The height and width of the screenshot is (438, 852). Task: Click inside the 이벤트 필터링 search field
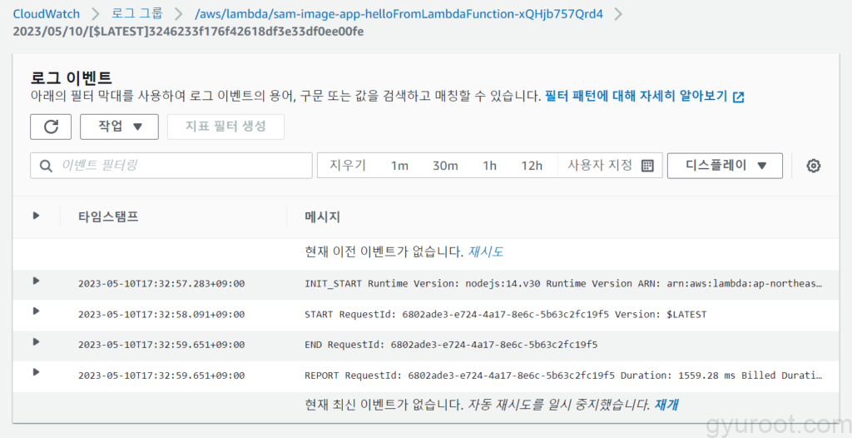tap(179, 166)
